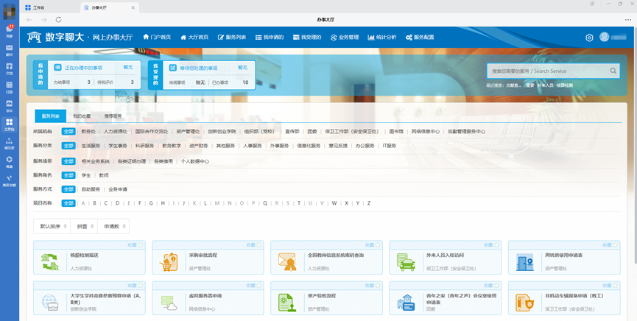Click the search magnifier icon
Screen dimensions: 637x321
coord(613,71)
